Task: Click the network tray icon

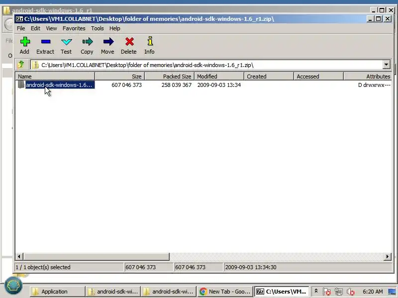Action: (x=339, y=292)
